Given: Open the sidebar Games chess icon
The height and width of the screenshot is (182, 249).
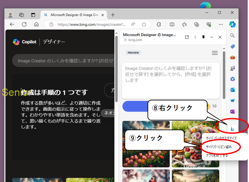Looking at the screenshot, I should [232, 68].
